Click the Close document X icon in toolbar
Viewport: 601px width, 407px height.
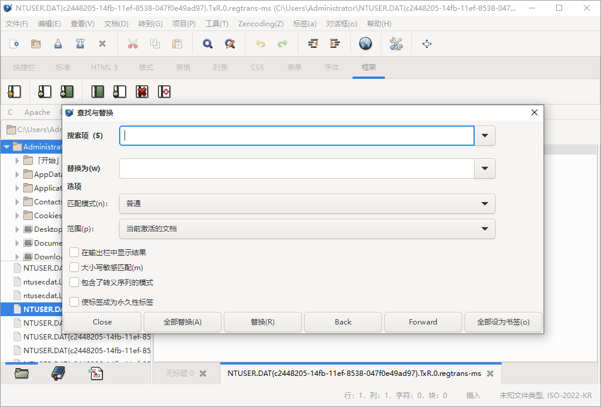click(102, 44)
